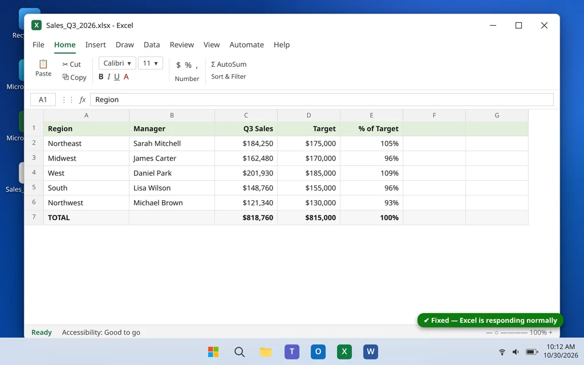Click the Ready status indicator
The width and height of the screenshot is (584, 365).
(x=41, y=332)
